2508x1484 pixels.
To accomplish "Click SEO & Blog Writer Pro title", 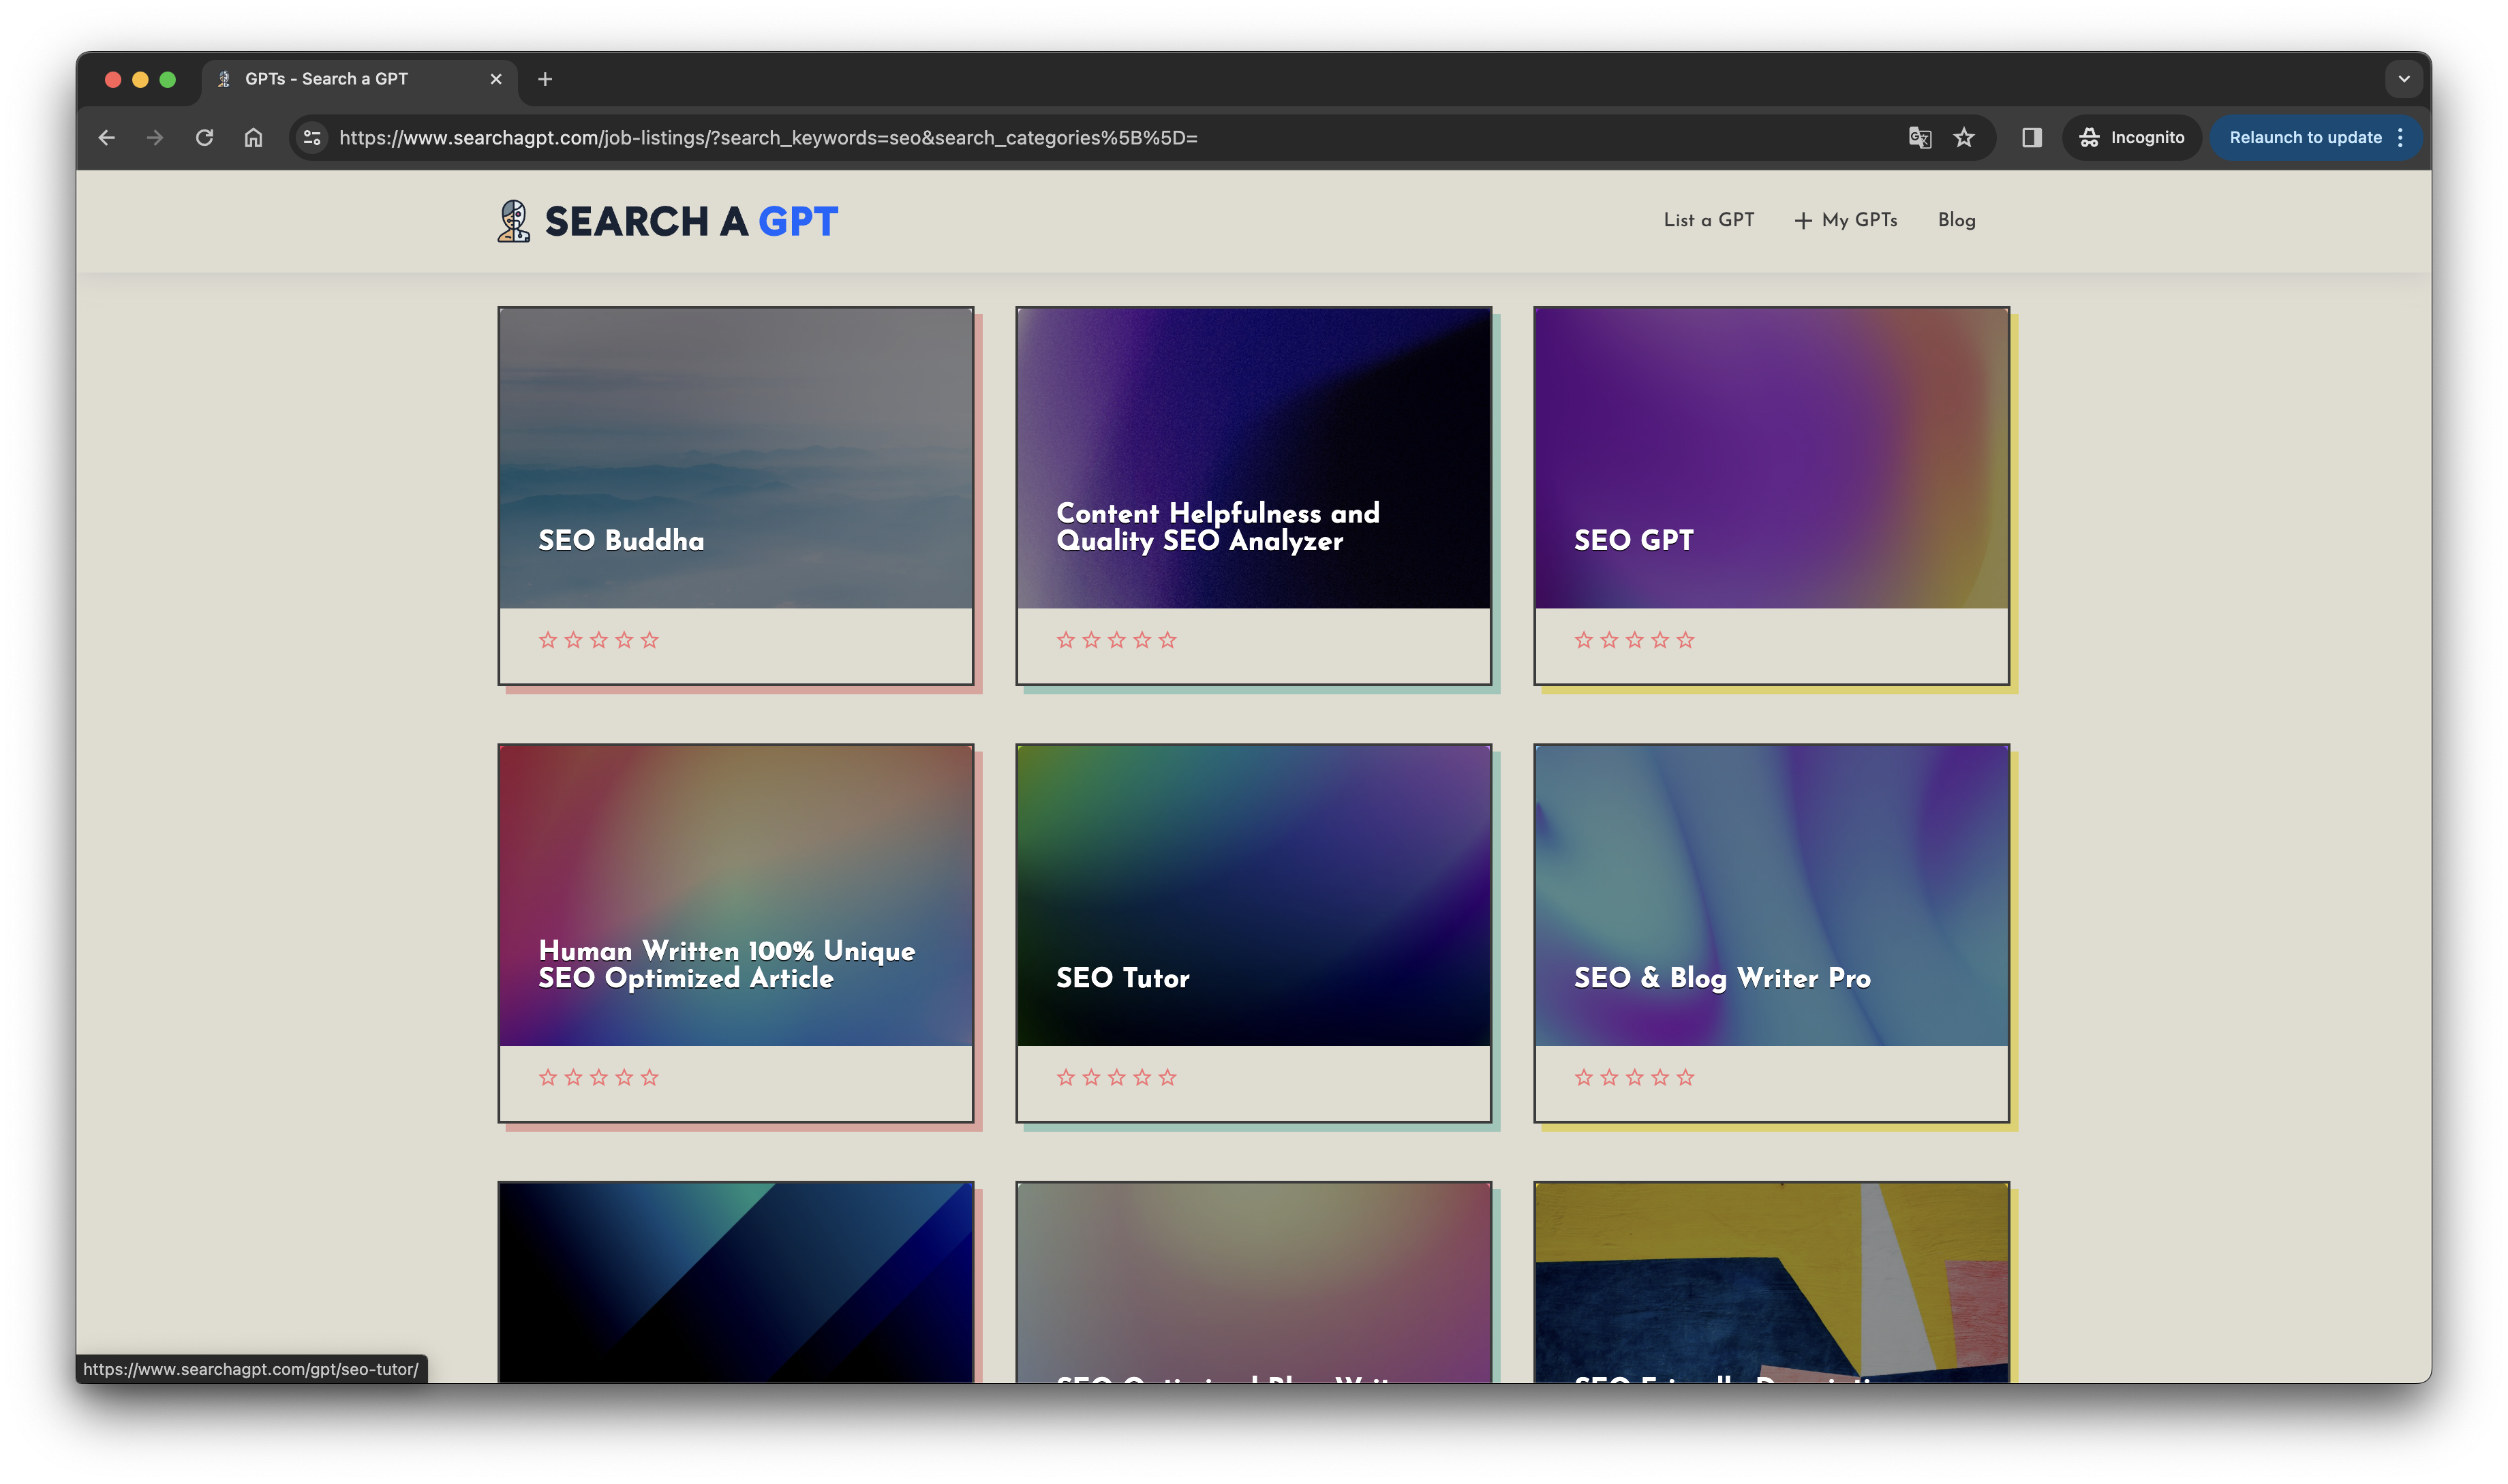I will click(x=1722, y=978).
